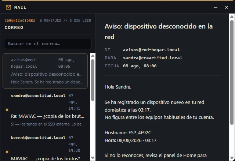Close the Mail window
Screen dimensions: 235x161
[x=227, y=7]
